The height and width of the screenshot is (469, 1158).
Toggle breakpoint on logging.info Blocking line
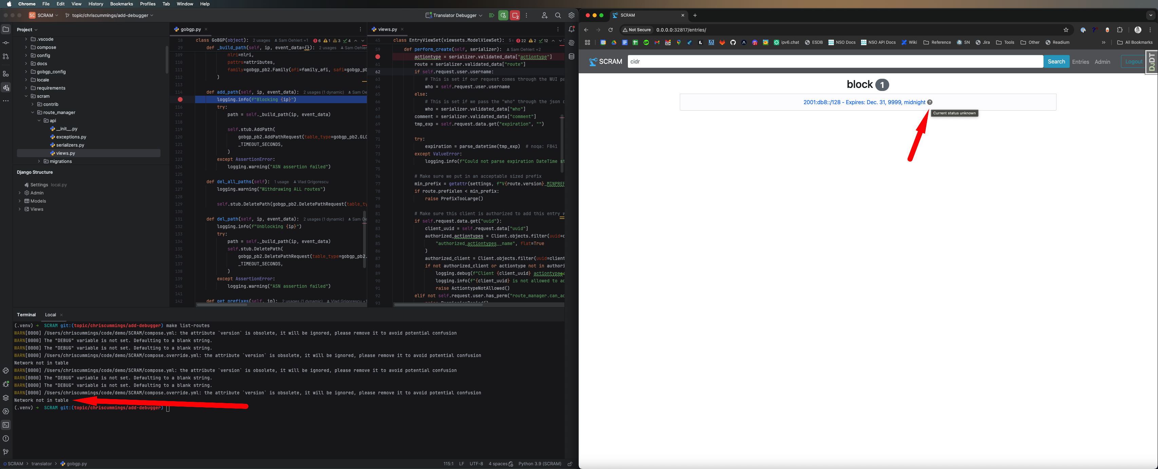coord(180,99)
